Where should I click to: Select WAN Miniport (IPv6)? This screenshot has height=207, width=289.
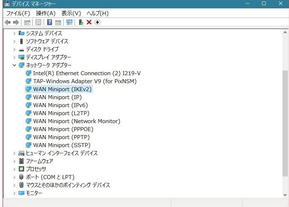pos(60,105)
